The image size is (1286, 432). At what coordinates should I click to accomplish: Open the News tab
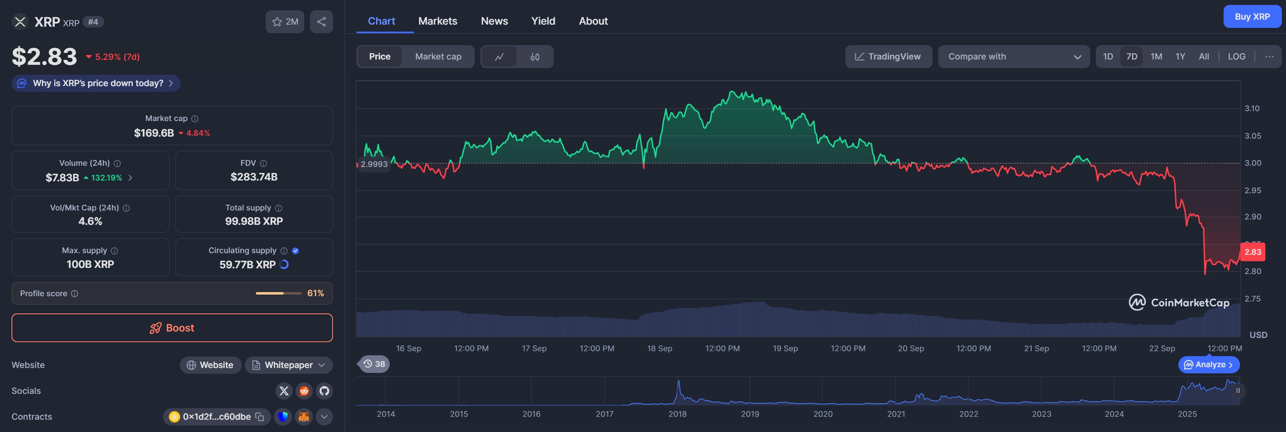coord(494,21)
